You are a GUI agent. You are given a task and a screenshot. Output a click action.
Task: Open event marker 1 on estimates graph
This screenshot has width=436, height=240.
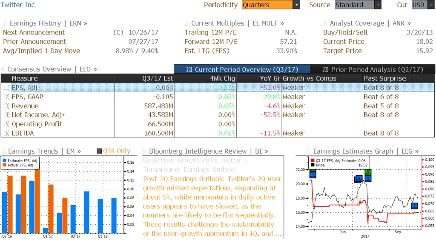313,174
